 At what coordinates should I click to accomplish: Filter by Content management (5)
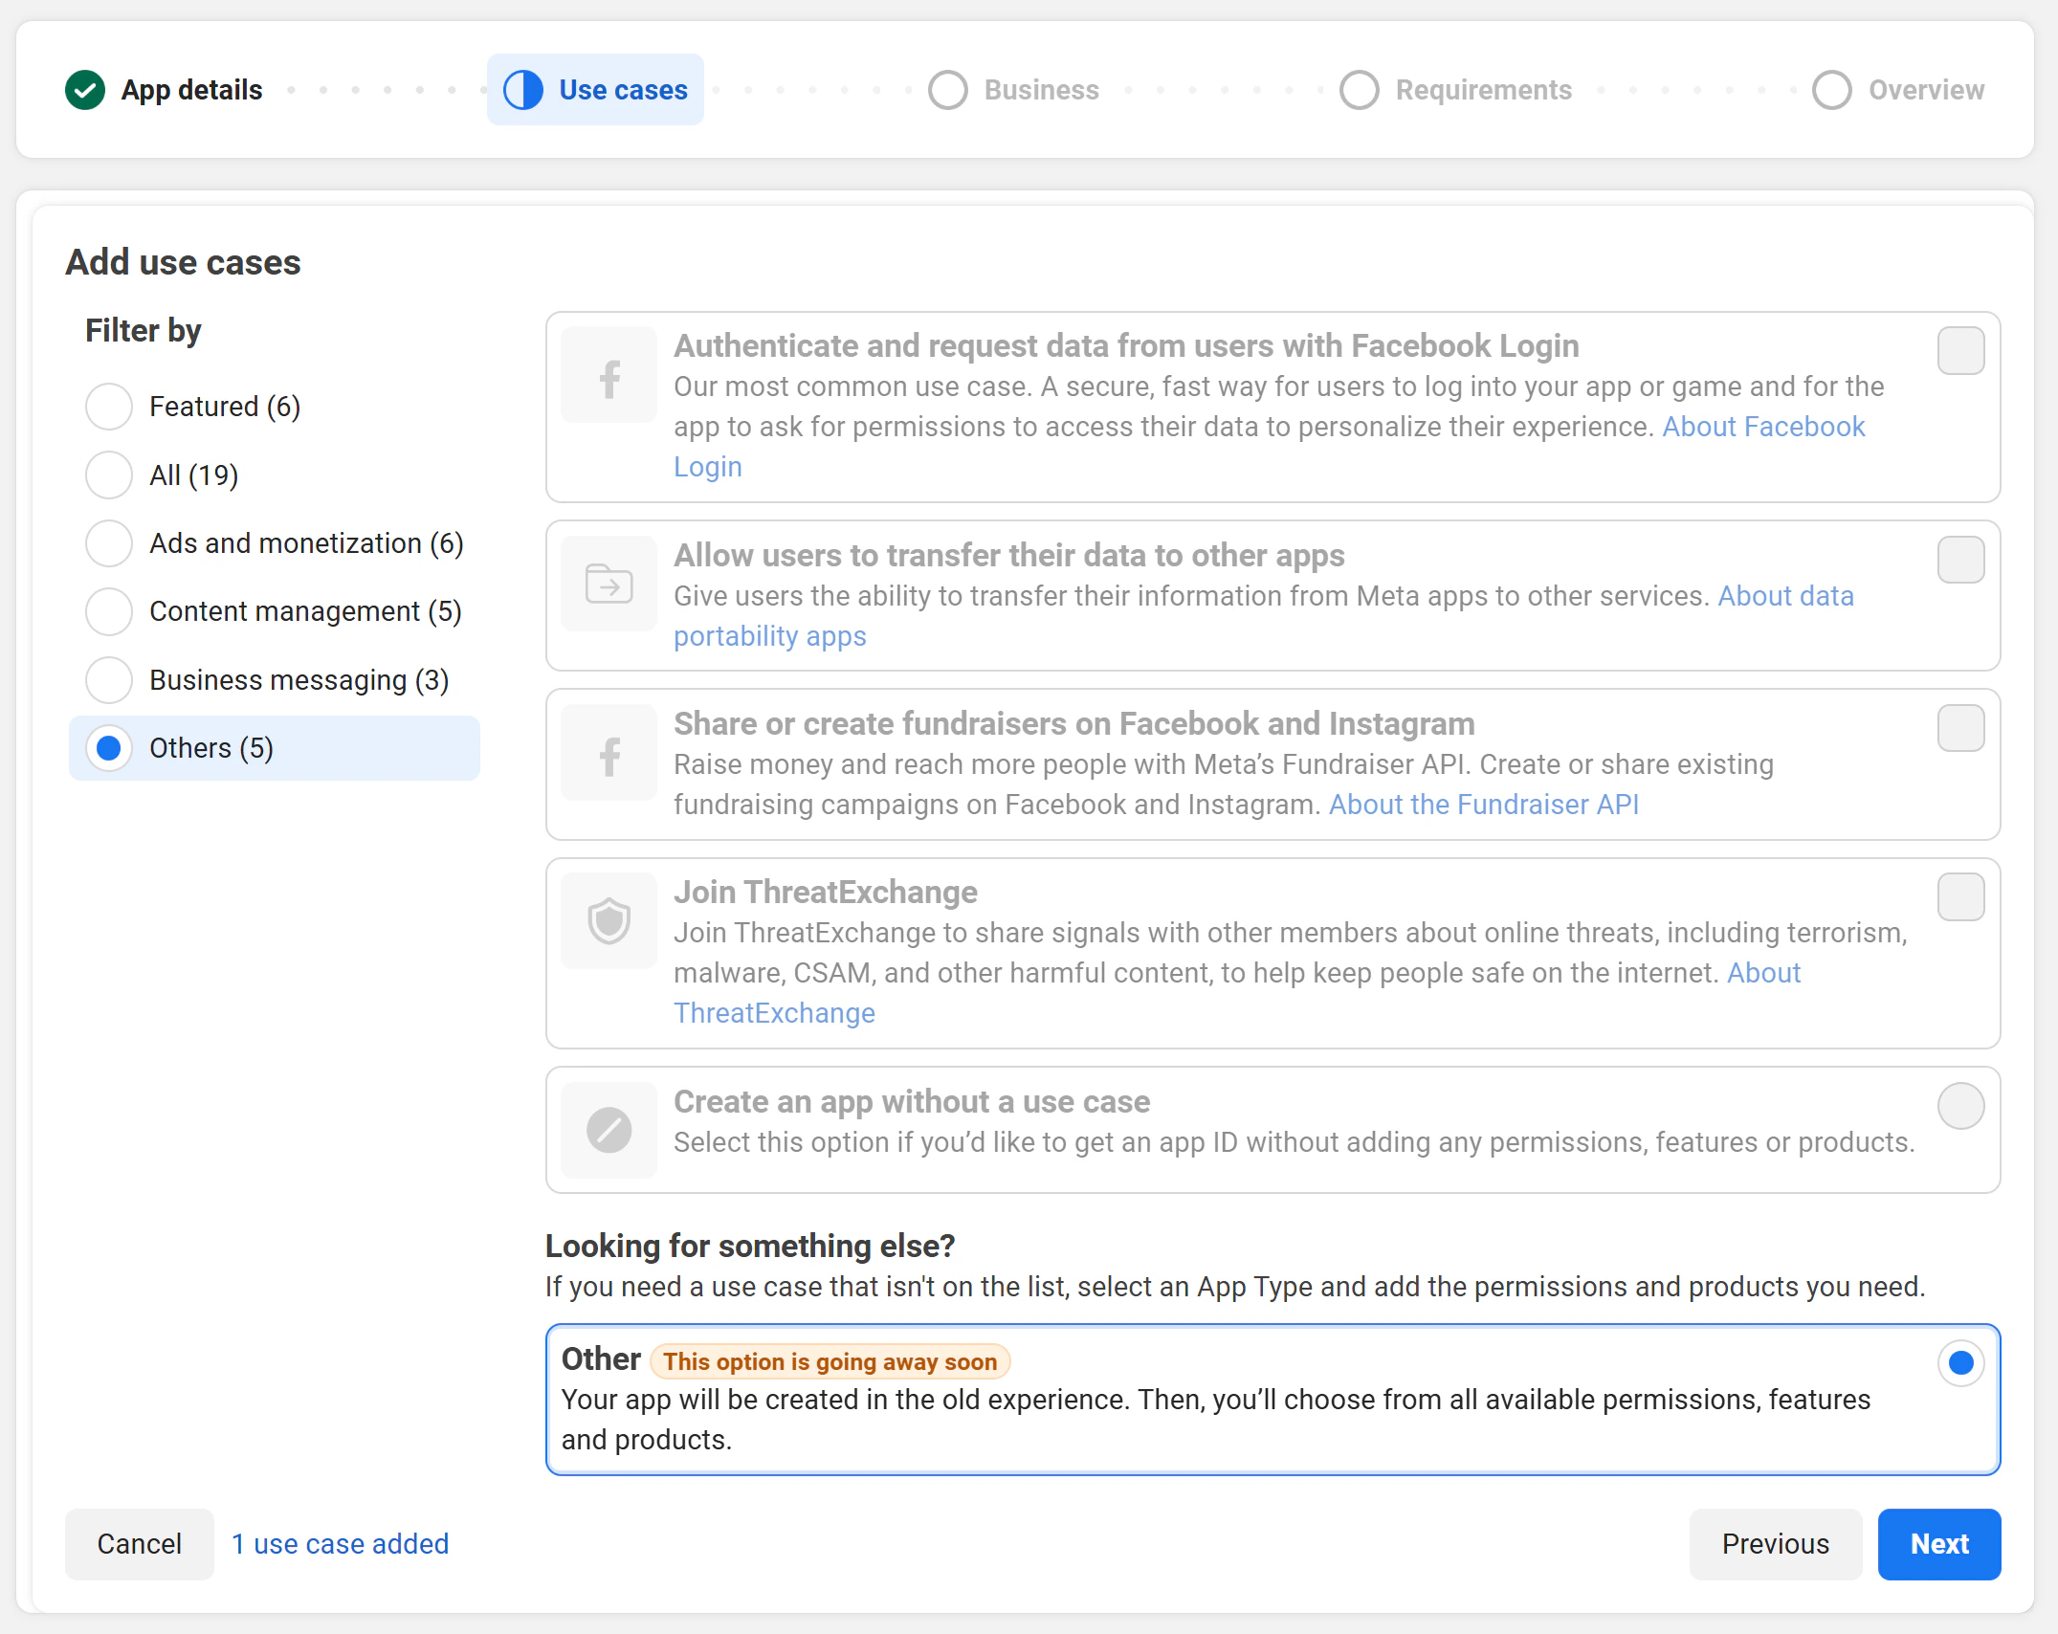click(274, 611)
